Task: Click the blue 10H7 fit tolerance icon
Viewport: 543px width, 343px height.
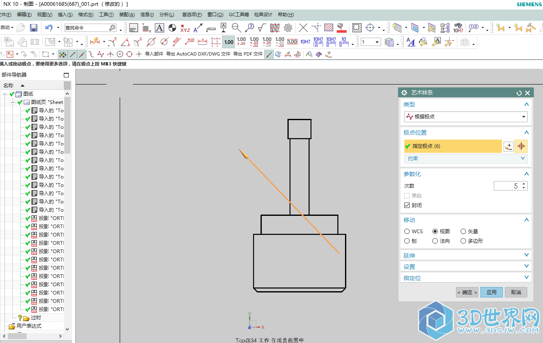Action: (x=305, y=42)
